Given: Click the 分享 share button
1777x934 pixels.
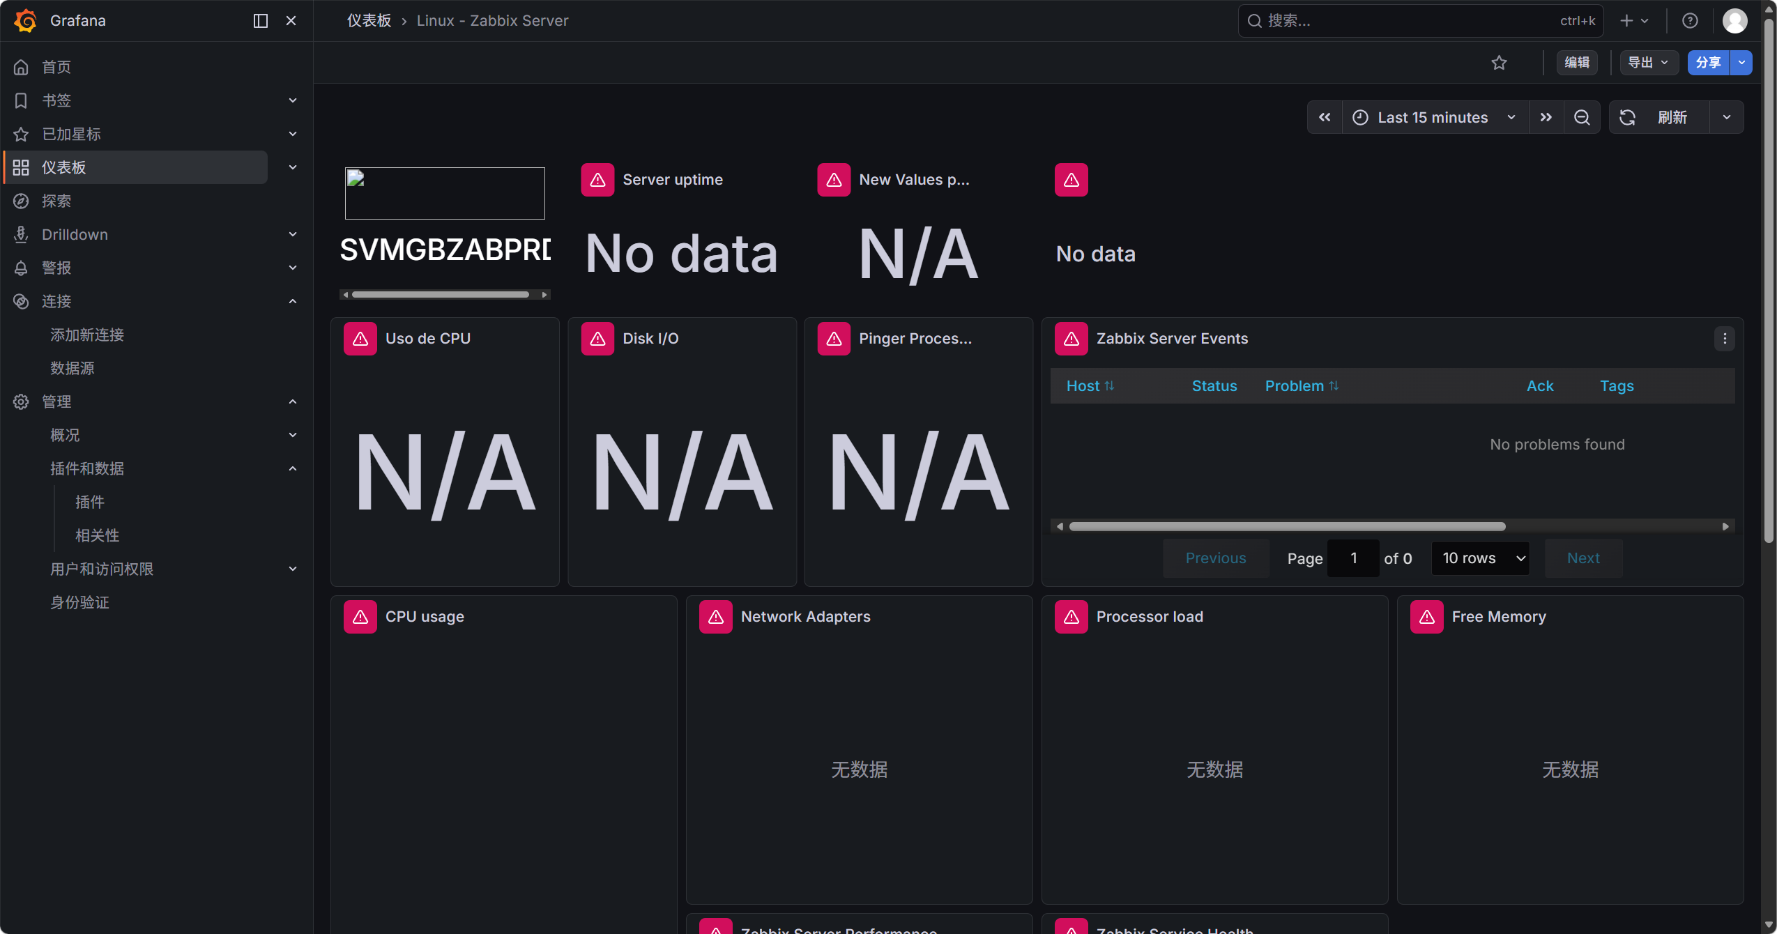Looking at the screenshot, I should pos(1709,63).
